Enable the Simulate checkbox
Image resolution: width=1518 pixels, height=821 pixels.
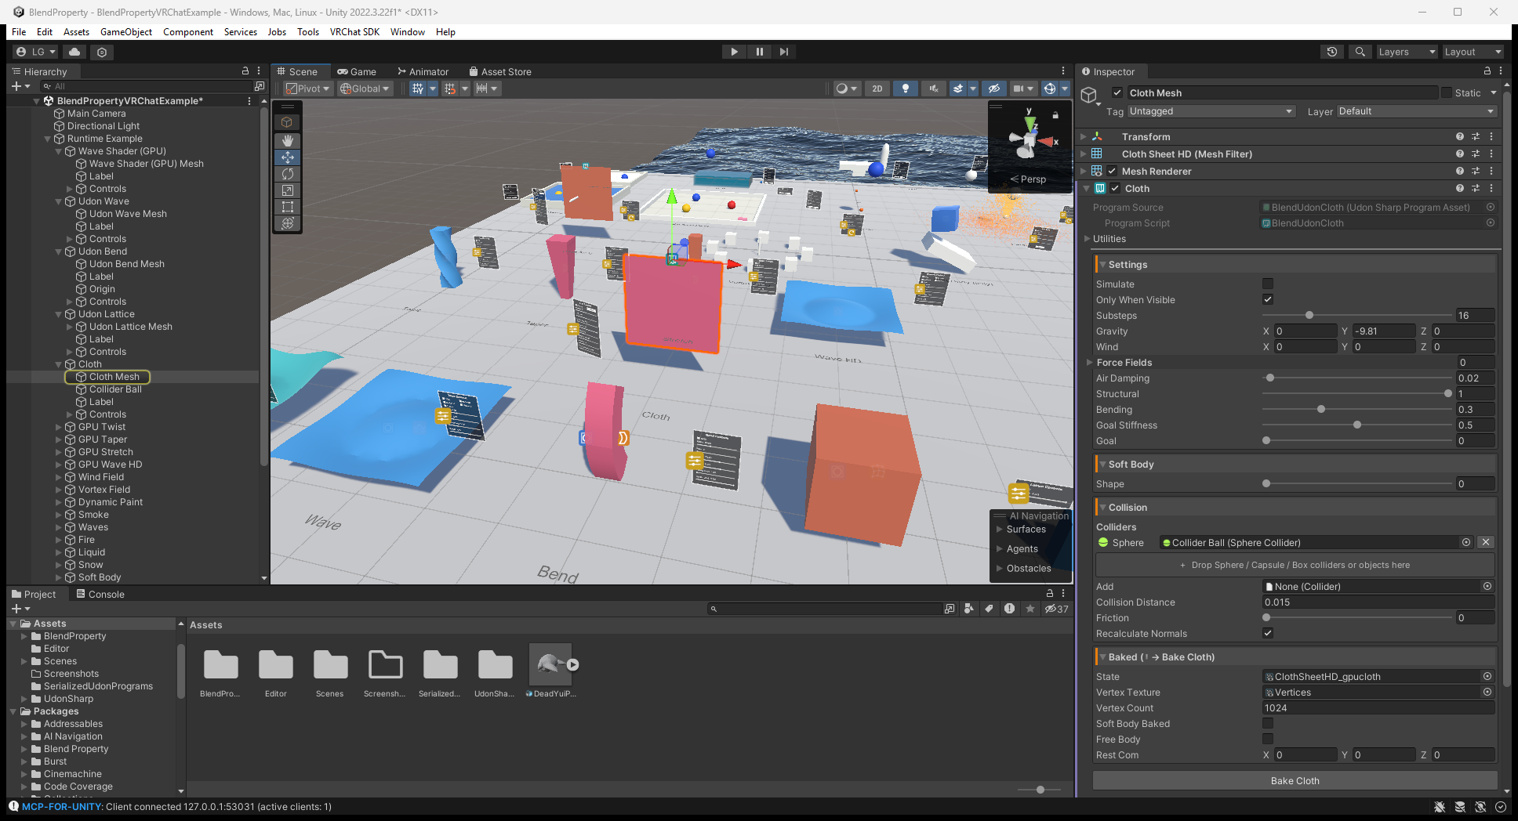(x=1268, y=284)
